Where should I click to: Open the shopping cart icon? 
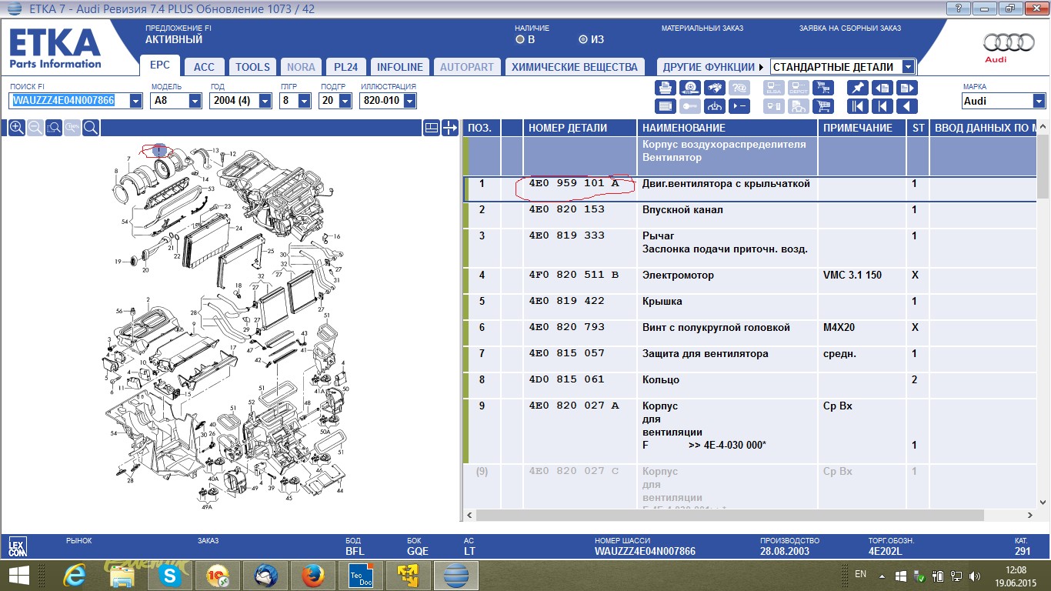[822, 106]
